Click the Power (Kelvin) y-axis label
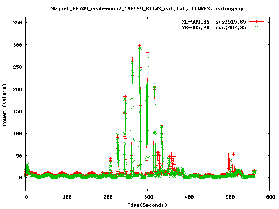The width and height of the screenshot is (279, 209). [x=4, y=105]
